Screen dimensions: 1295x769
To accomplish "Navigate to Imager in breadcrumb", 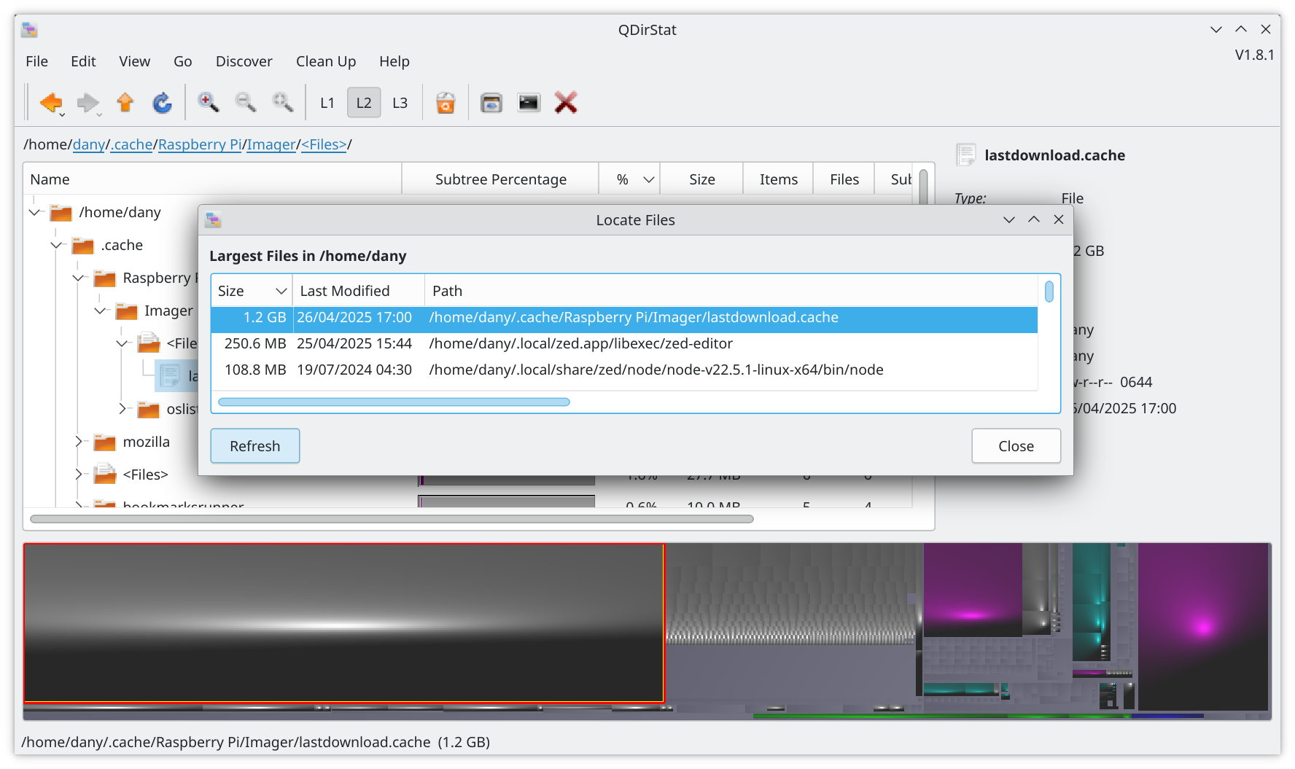I will click(x=271, y=144).
